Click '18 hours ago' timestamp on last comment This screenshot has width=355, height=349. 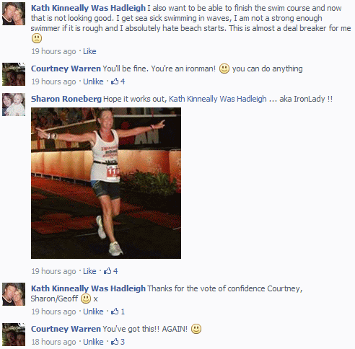[53, 342]
